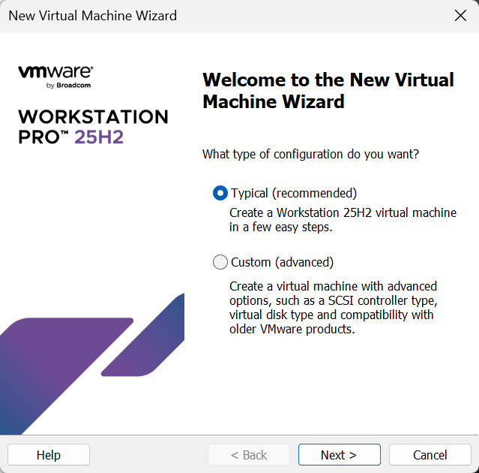The width and height of the screenshot is (479, 473).
Task: Click the VMware by Broadcom logo
Action: [55, 77]
